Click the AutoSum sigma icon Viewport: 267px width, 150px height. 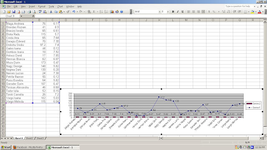(94, 12)
